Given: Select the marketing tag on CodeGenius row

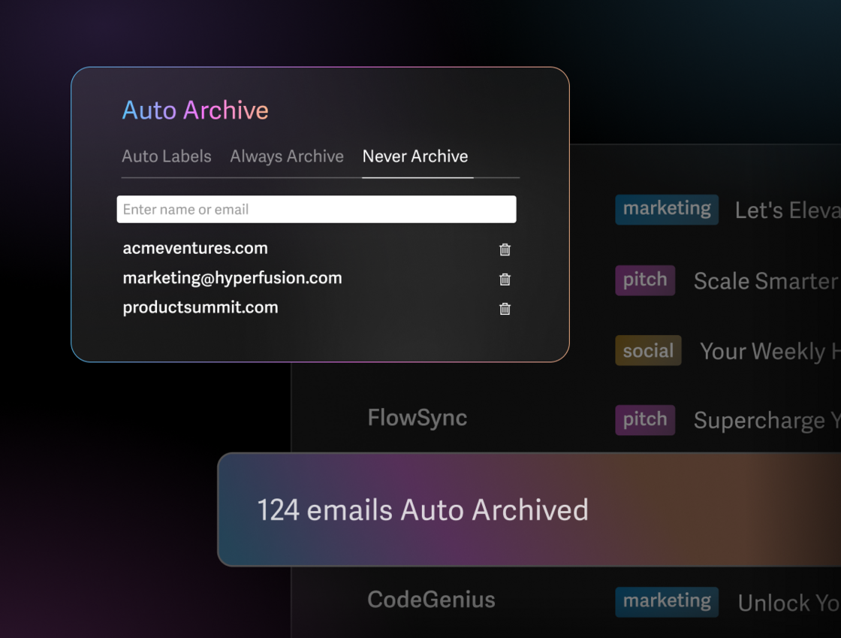Looking at the screenshot, I should (666, 601).
